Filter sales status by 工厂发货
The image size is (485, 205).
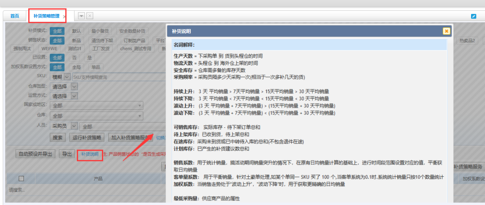[101, 48]
